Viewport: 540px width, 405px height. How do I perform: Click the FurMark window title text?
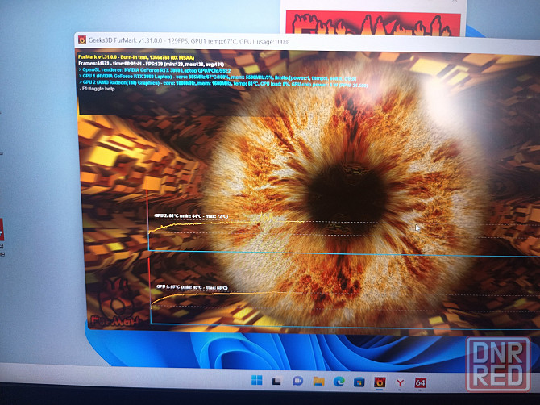(189, 41)
